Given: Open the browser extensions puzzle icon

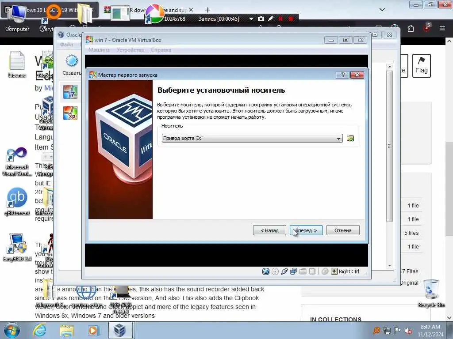Looking at the screenshot, I should click(x=411, y=28).
